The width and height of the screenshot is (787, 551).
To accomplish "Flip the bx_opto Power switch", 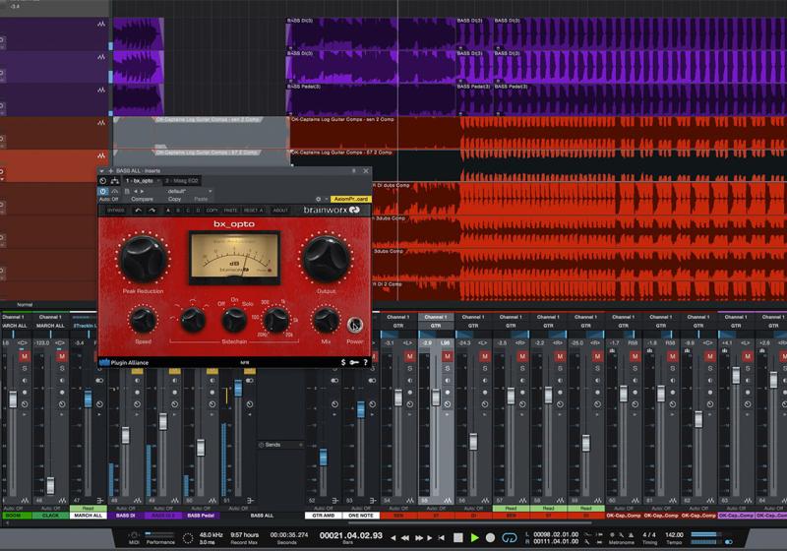I will 355,325.
